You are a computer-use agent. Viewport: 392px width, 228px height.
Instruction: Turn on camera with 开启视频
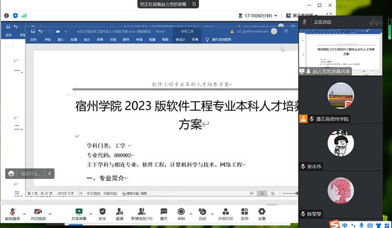tap(37, 213)
